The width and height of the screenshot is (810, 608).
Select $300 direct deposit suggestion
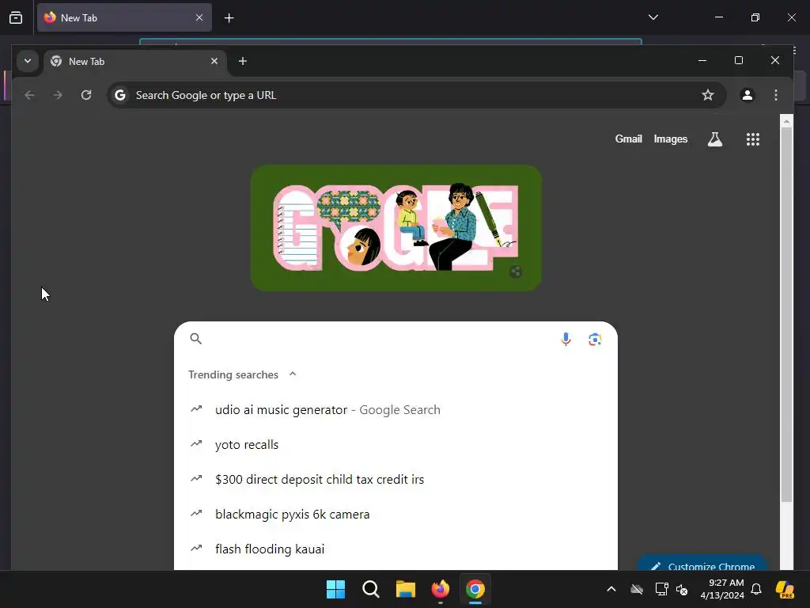click(396, 479)
